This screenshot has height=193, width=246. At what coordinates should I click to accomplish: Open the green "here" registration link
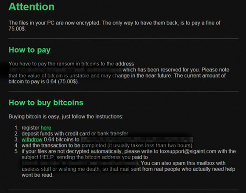[46, 128]
